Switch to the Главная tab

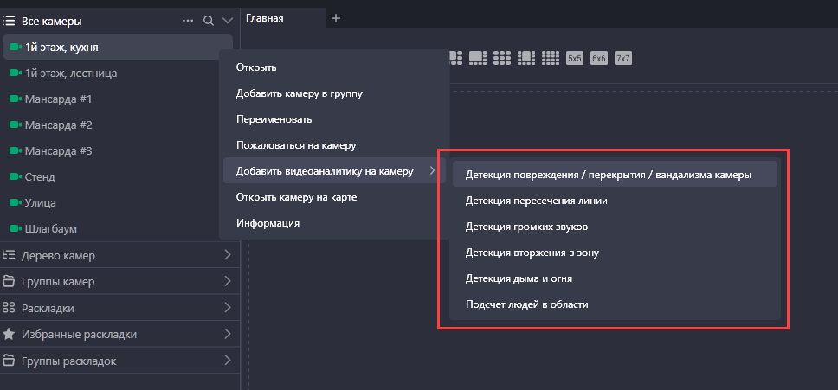point(265,18)
